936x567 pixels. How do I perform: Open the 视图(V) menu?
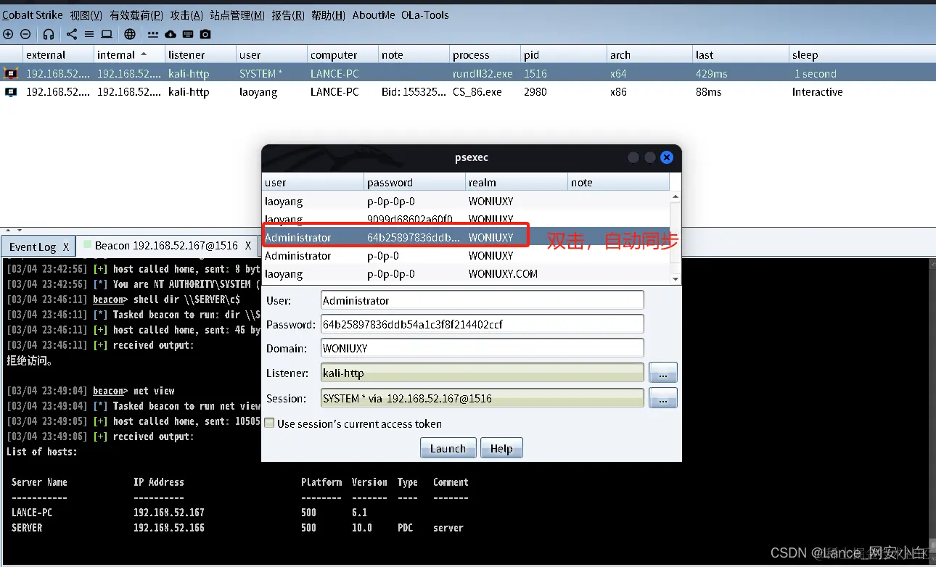[x=86, y=15]
